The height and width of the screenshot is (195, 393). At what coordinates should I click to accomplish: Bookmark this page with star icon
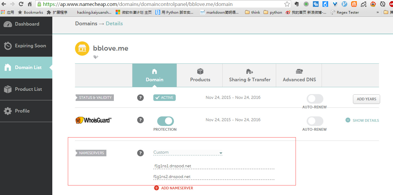287,4
